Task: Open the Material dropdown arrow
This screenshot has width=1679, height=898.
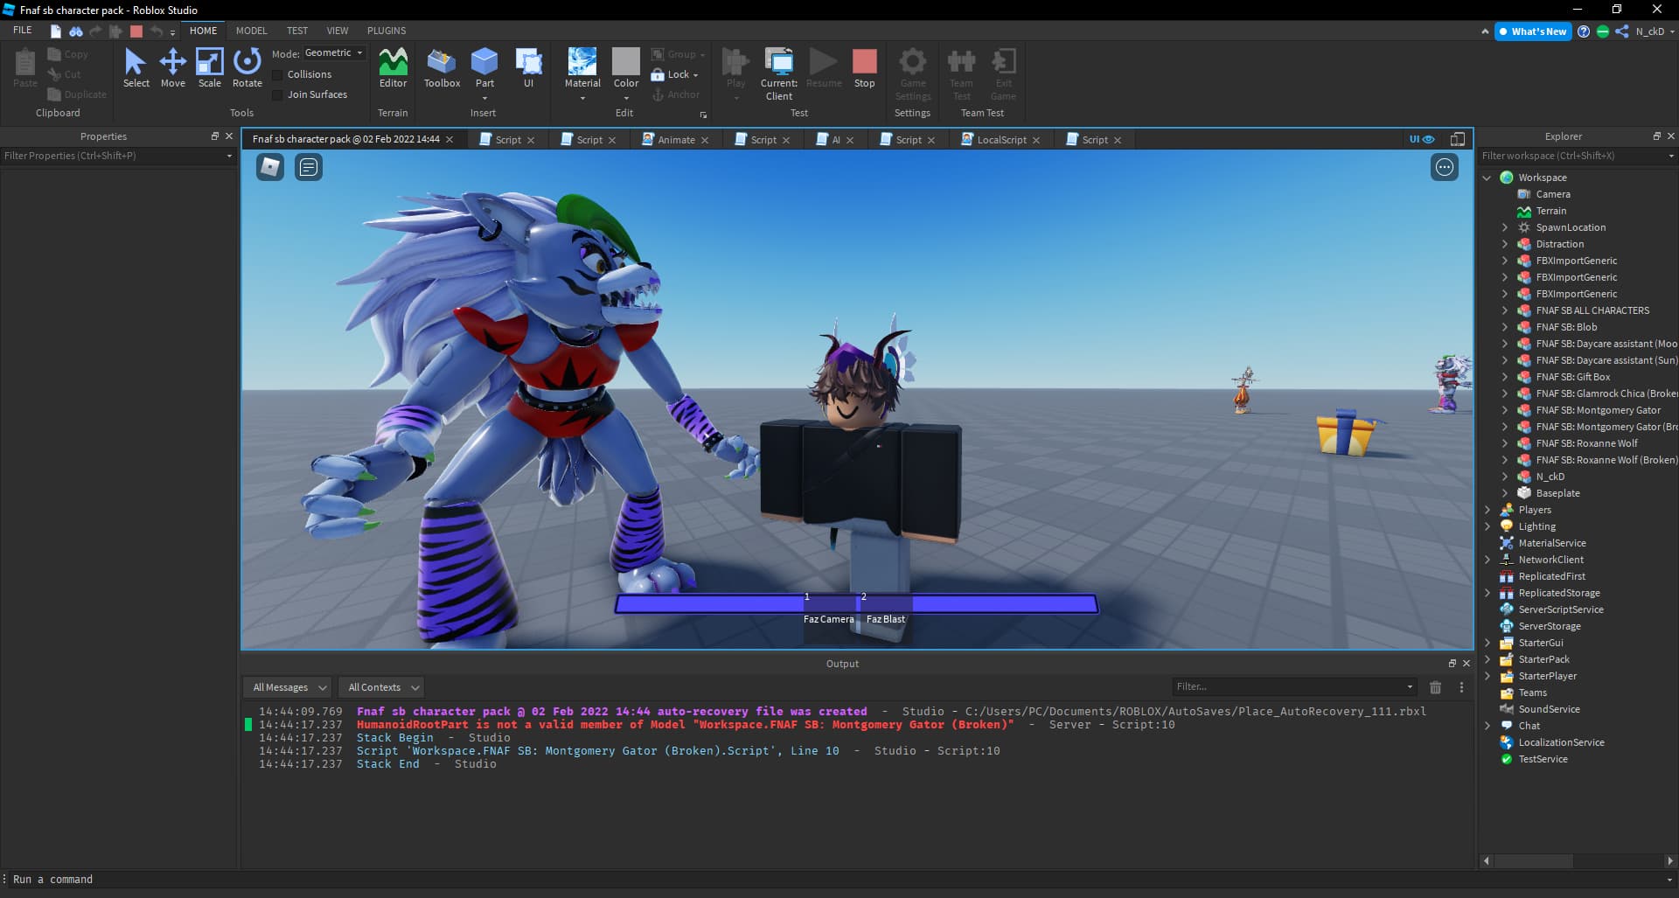Action: click(x=582, y=98)
